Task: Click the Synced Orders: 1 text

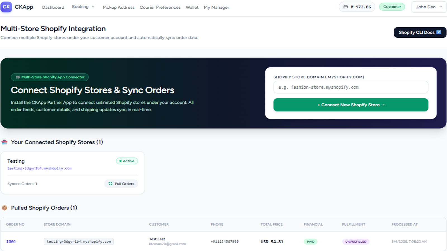Action: [x=22, y=184]
